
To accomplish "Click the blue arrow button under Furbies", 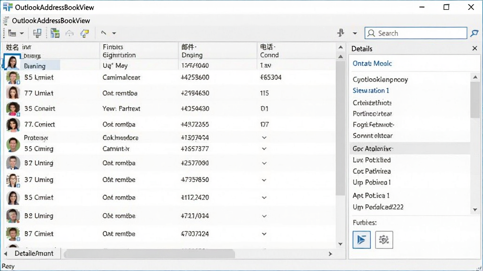I will [x=362, y=239].
